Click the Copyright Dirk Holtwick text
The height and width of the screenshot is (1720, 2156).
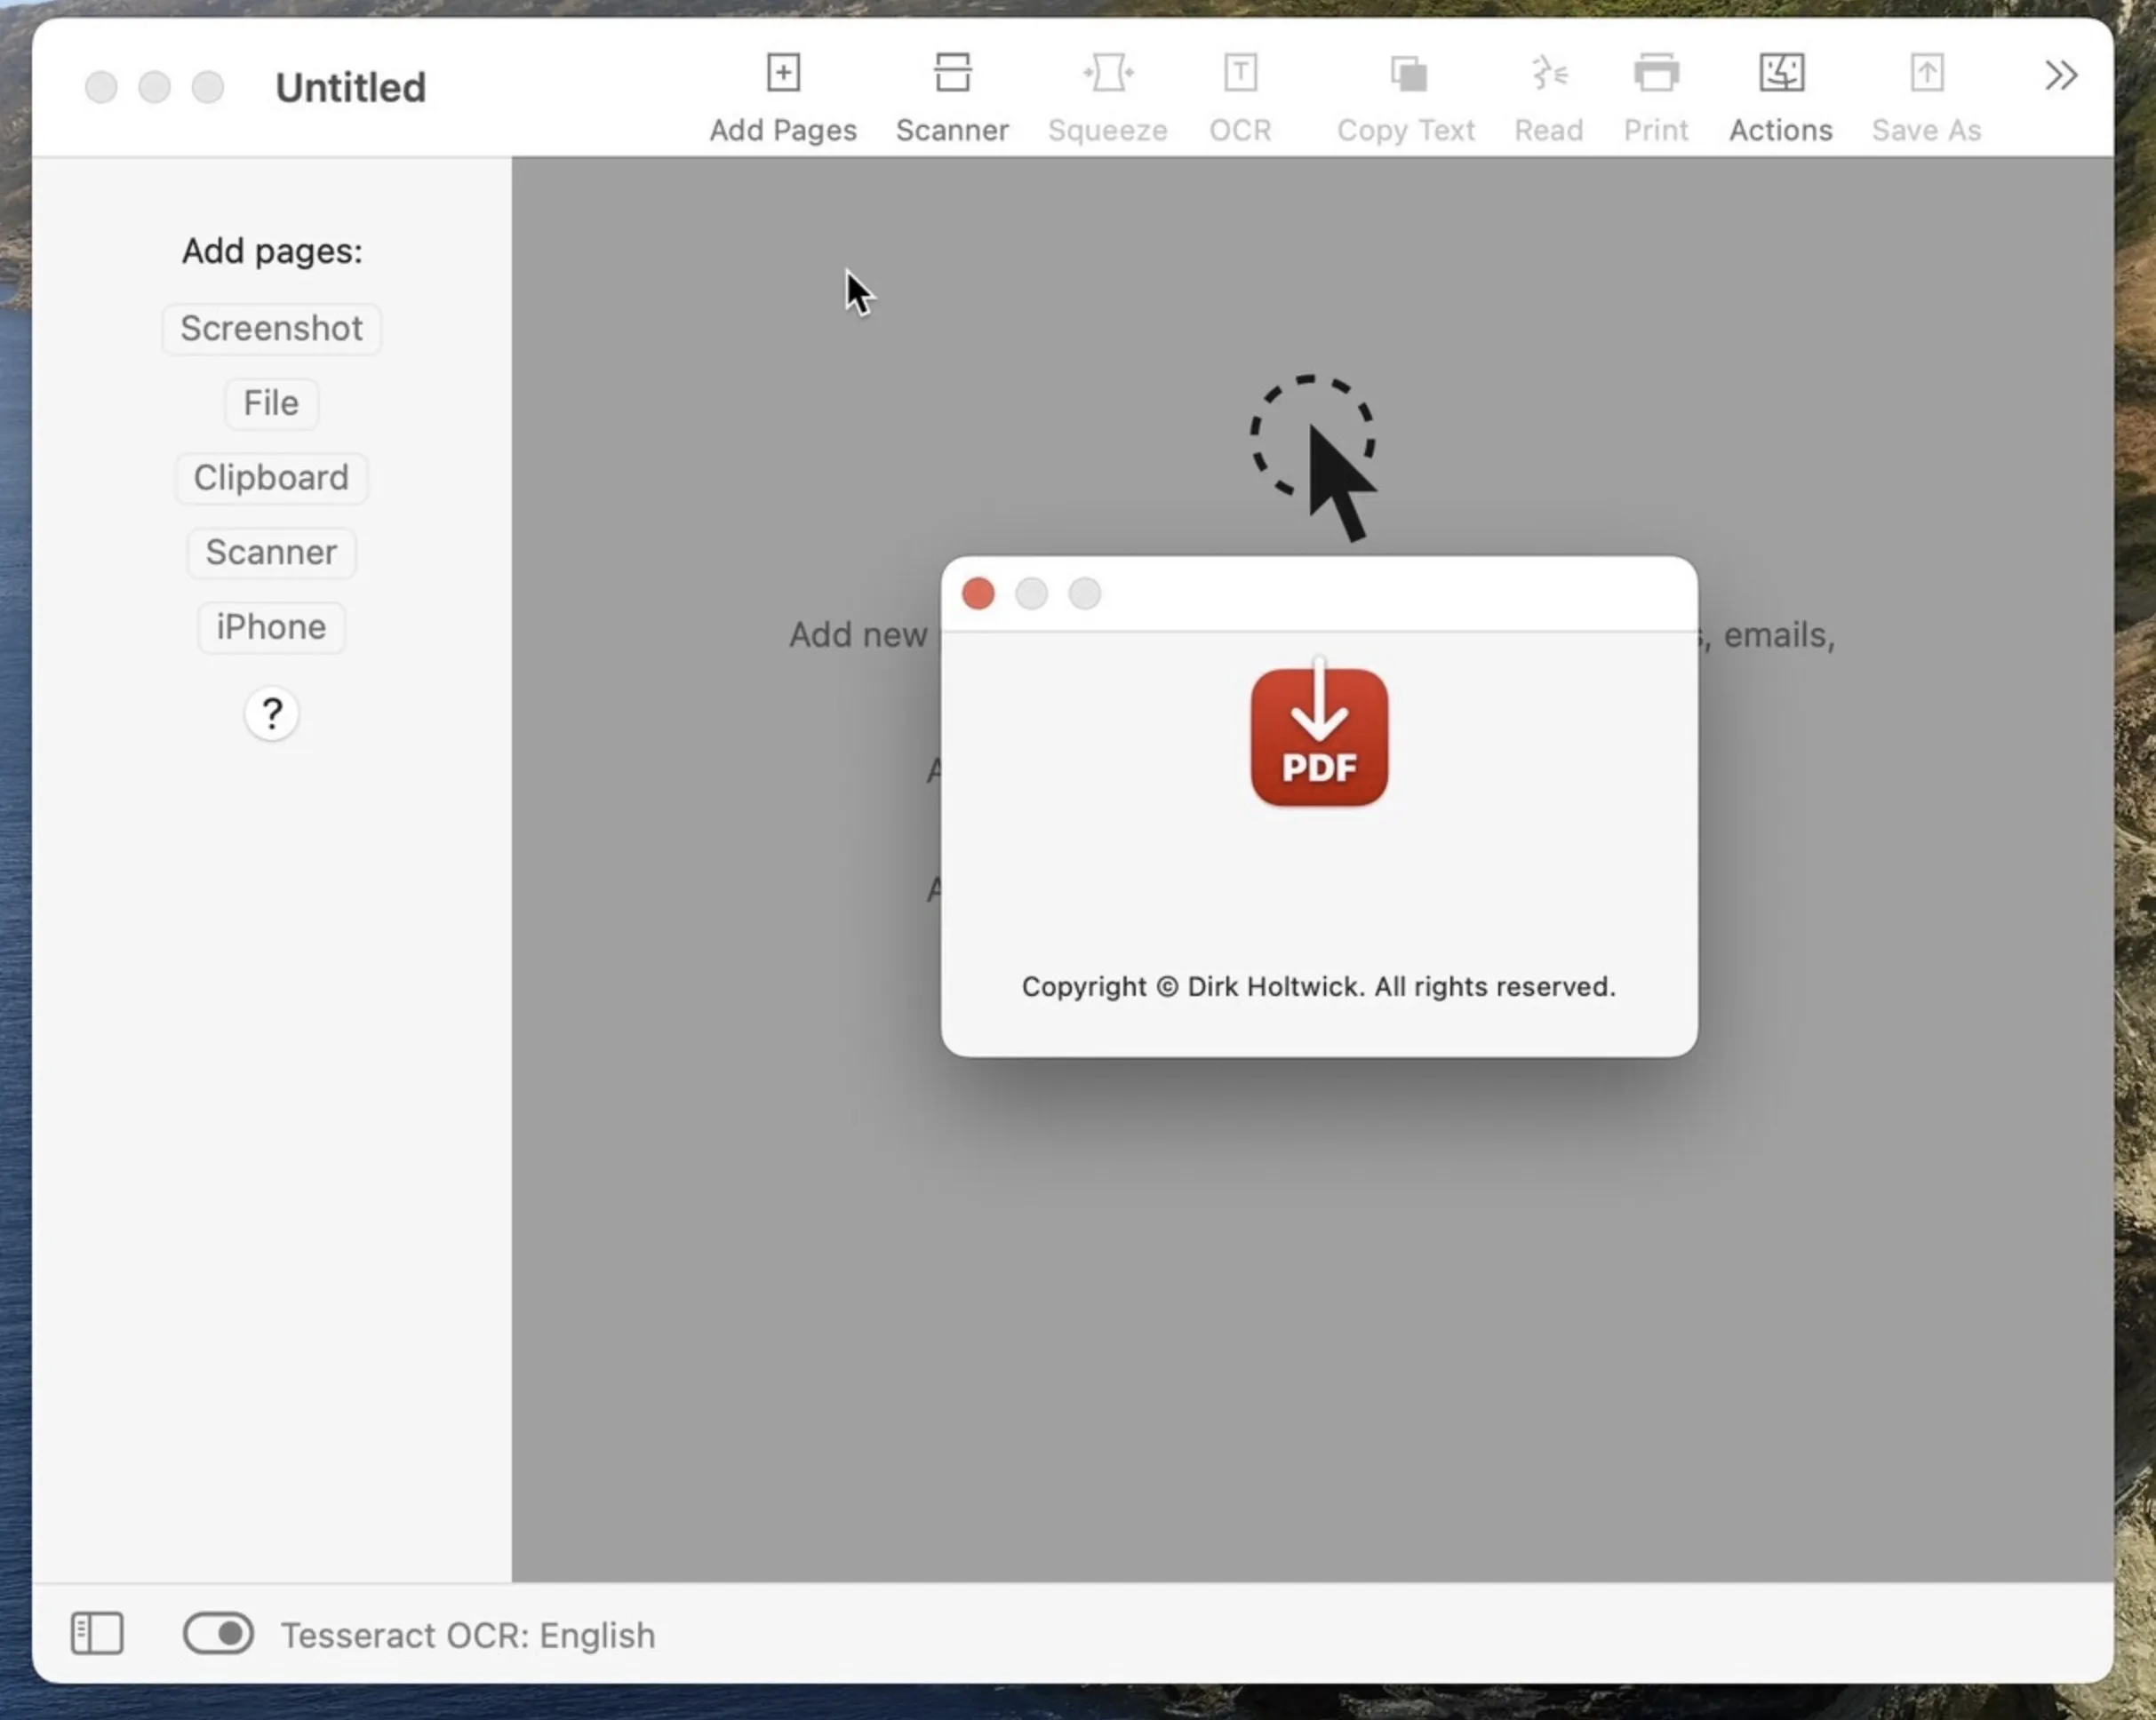tap(1319, 986)
